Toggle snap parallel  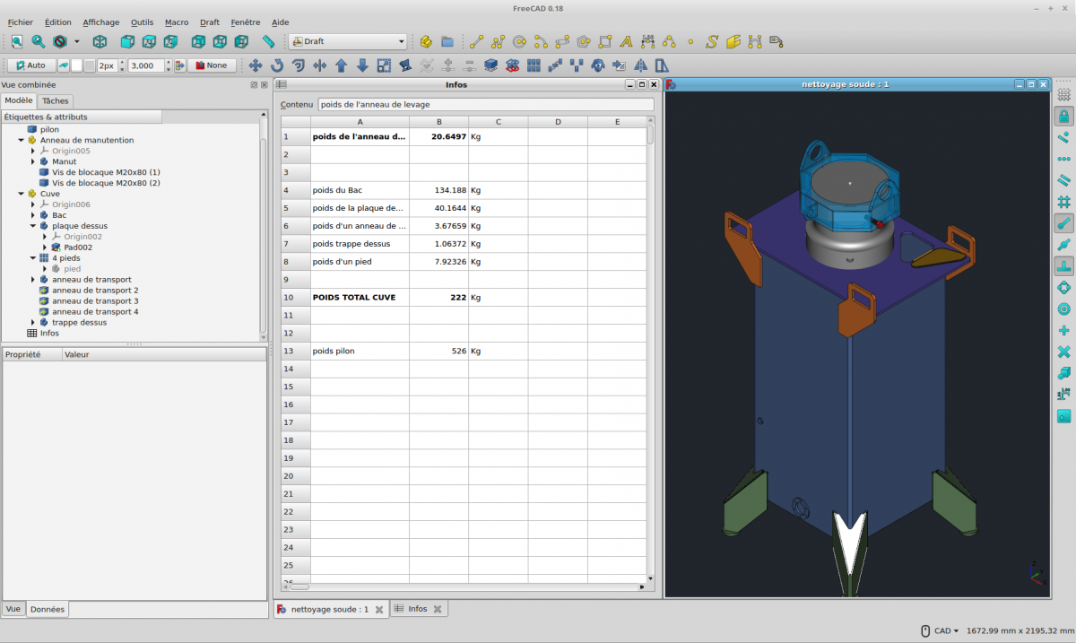coord(1064,180)
